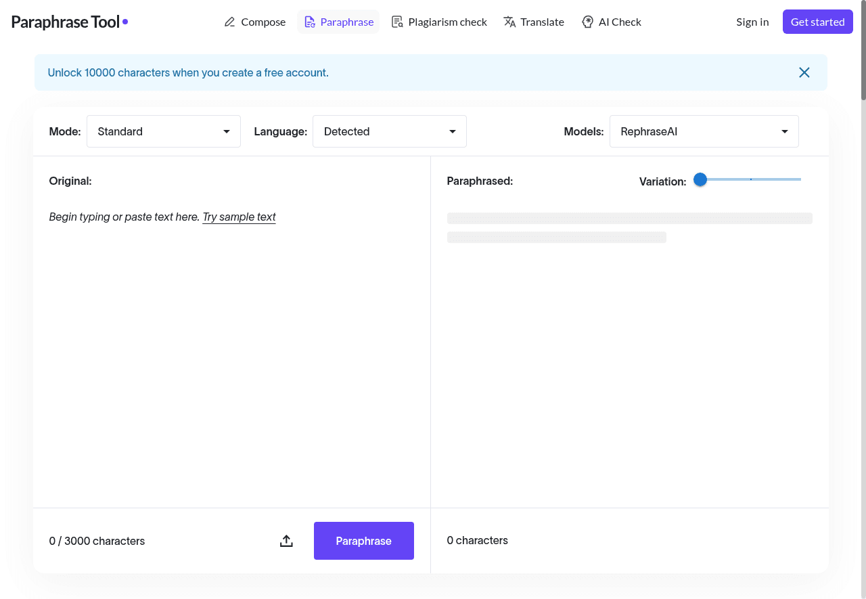This screenshot has height=599, width=866.
Task: Click the Get started button
Action: (x=817, y=22)
